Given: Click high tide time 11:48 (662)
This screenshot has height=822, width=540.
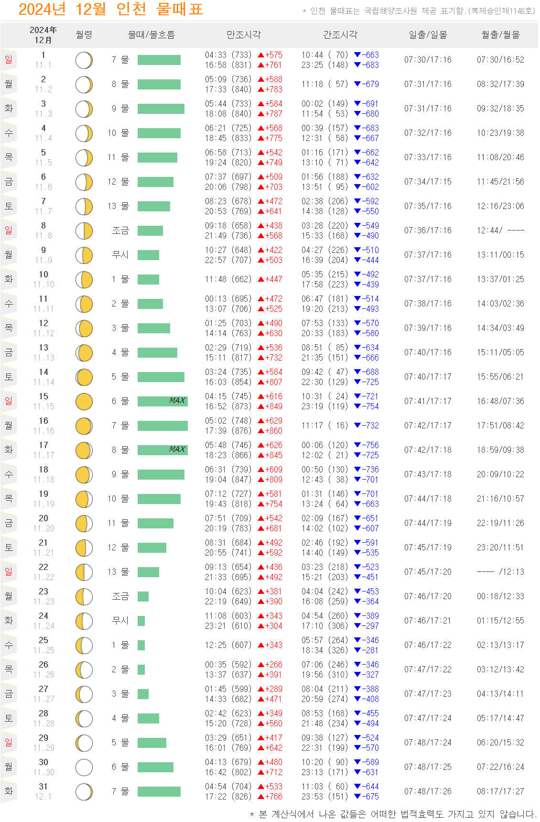Looking at the screenshot, I should tap(228, 279).
